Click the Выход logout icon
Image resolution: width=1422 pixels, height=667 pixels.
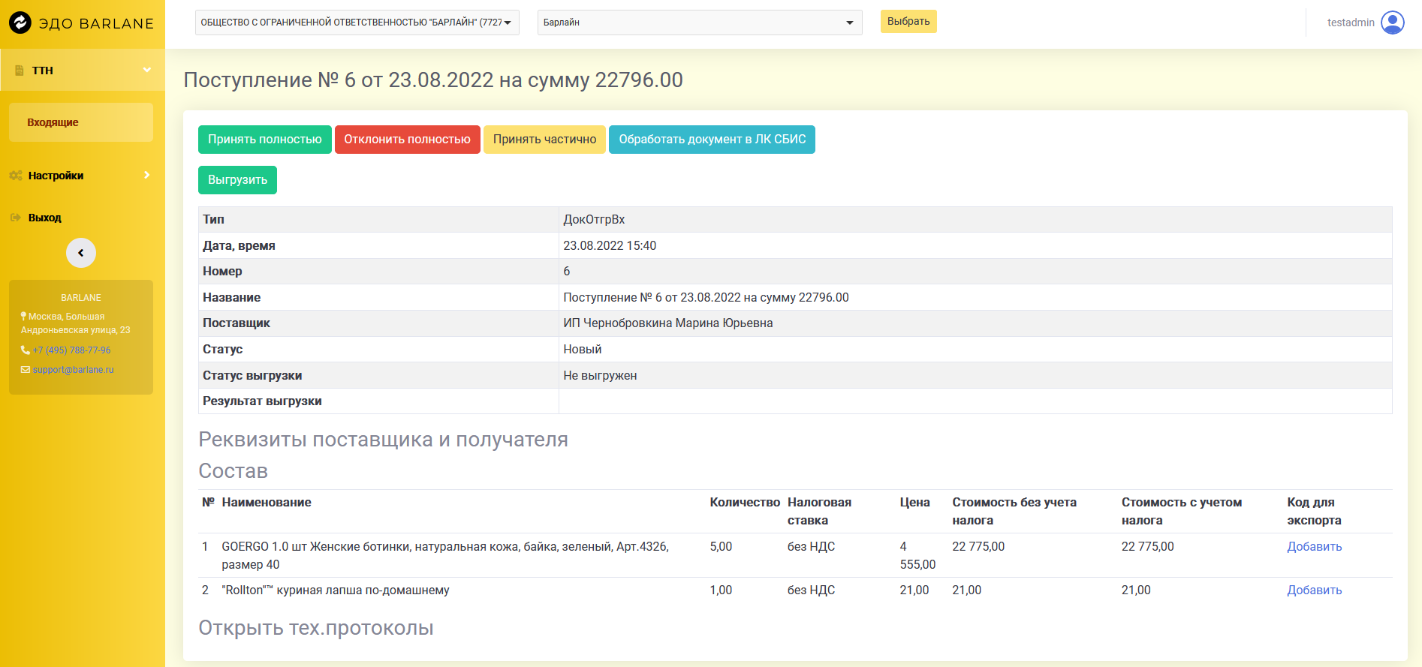point(15,218)
